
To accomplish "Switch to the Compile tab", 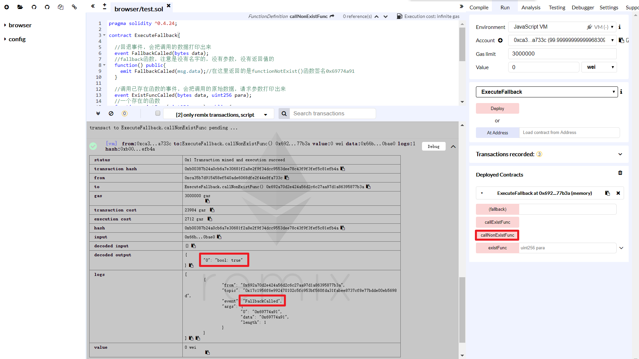I will coord(479,7).
